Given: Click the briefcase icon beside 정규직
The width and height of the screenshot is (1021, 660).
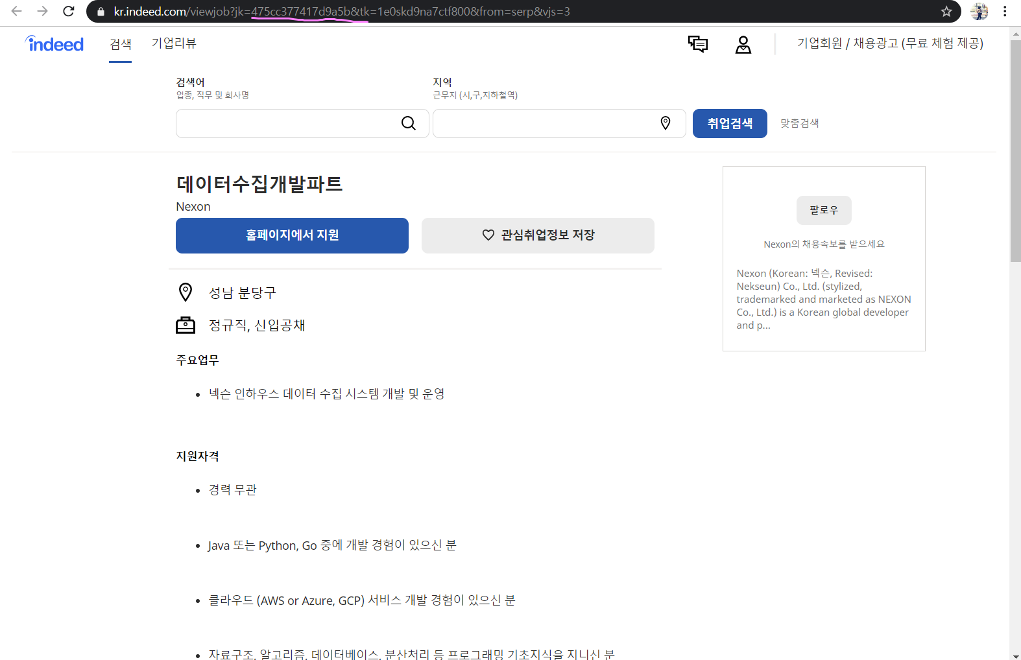Looking at the screenshot, I should [x=186, y=325].
